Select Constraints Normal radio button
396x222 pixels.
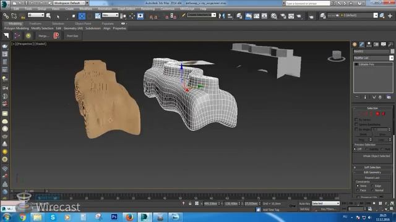372,191
